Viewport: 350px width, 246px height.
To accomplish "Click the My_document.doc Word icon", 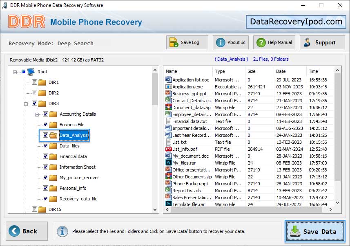I will point(168,156).
